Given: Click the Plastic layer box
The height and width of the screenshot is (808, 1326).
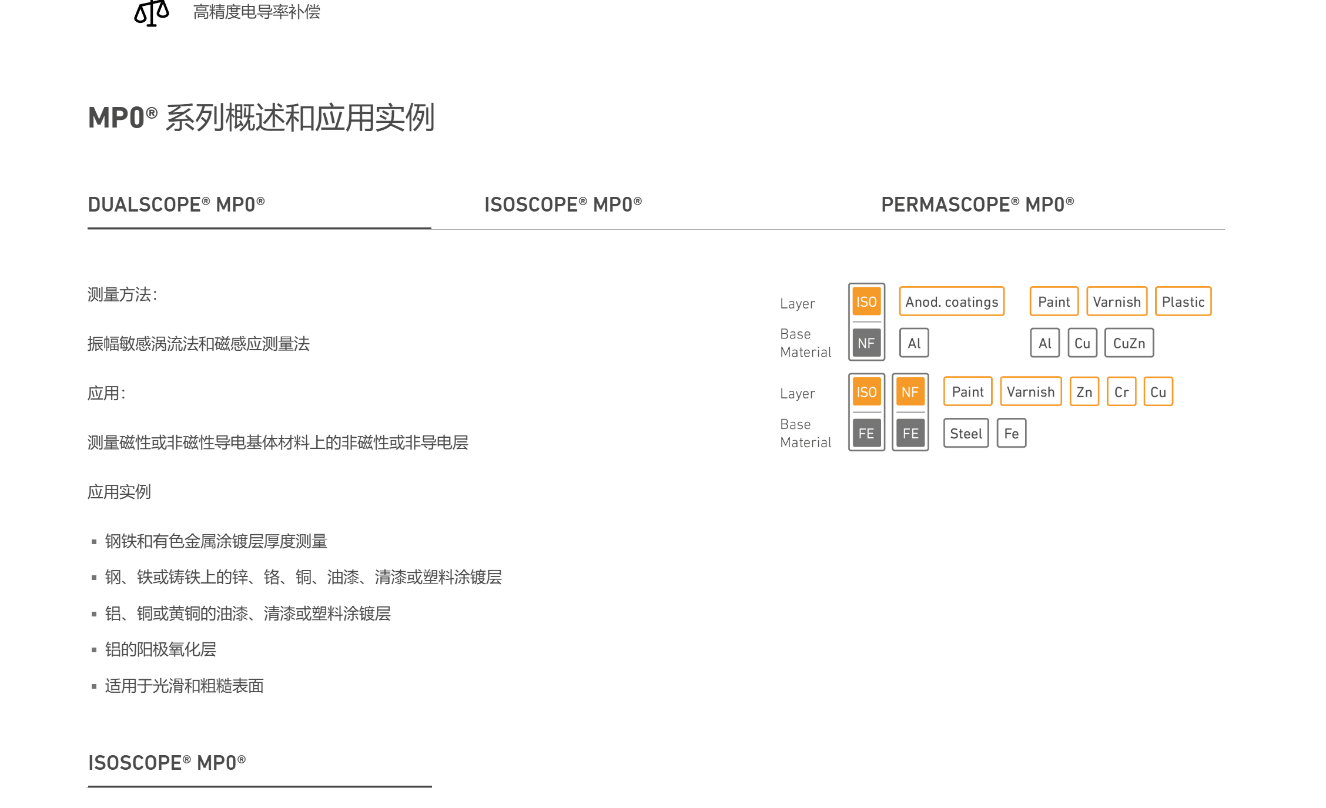Looking at the screenshot, I should coord(1183,301).
